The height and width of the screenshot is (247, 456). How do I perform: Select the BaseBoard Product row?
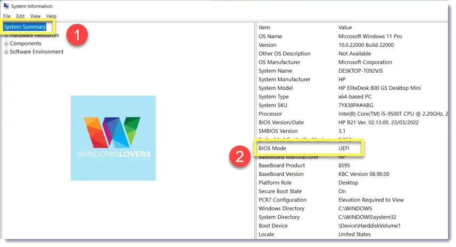coord(353,165)
